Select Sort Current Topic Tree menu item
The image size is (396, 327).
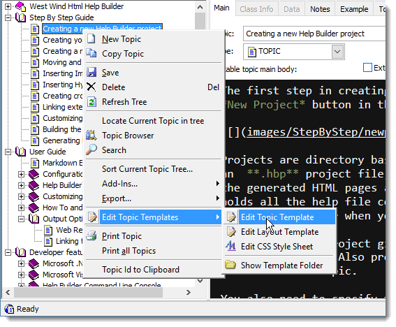pos(154,169)
